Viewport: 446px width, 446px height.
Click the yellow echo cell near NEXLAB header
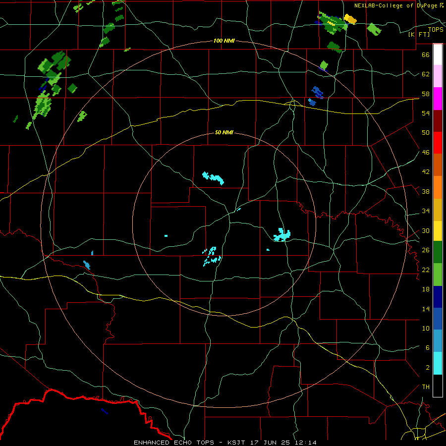350,19
